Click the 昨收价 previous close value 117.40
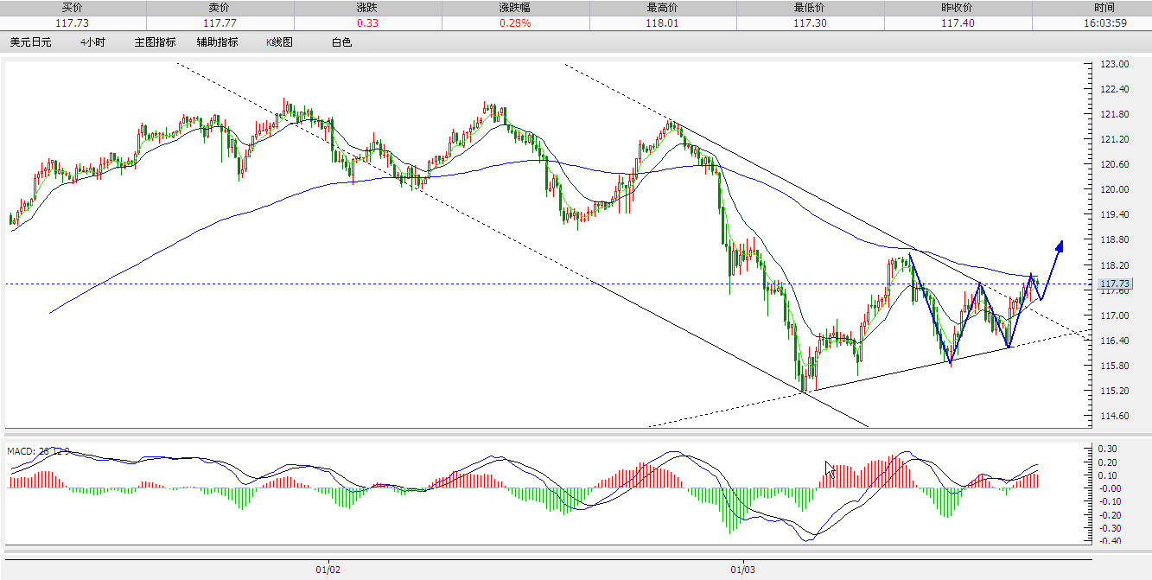Image resolution: width=1152 pixels, height=580 pixels. pyautogui.click(x=957, y=22)
